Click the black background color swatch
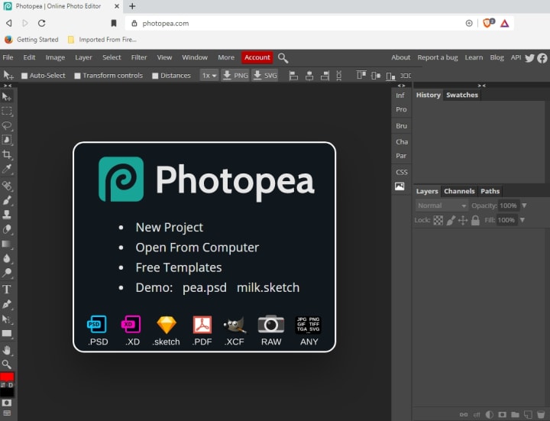Viewport: 550px width, 421px height. [x=8, y=392]
